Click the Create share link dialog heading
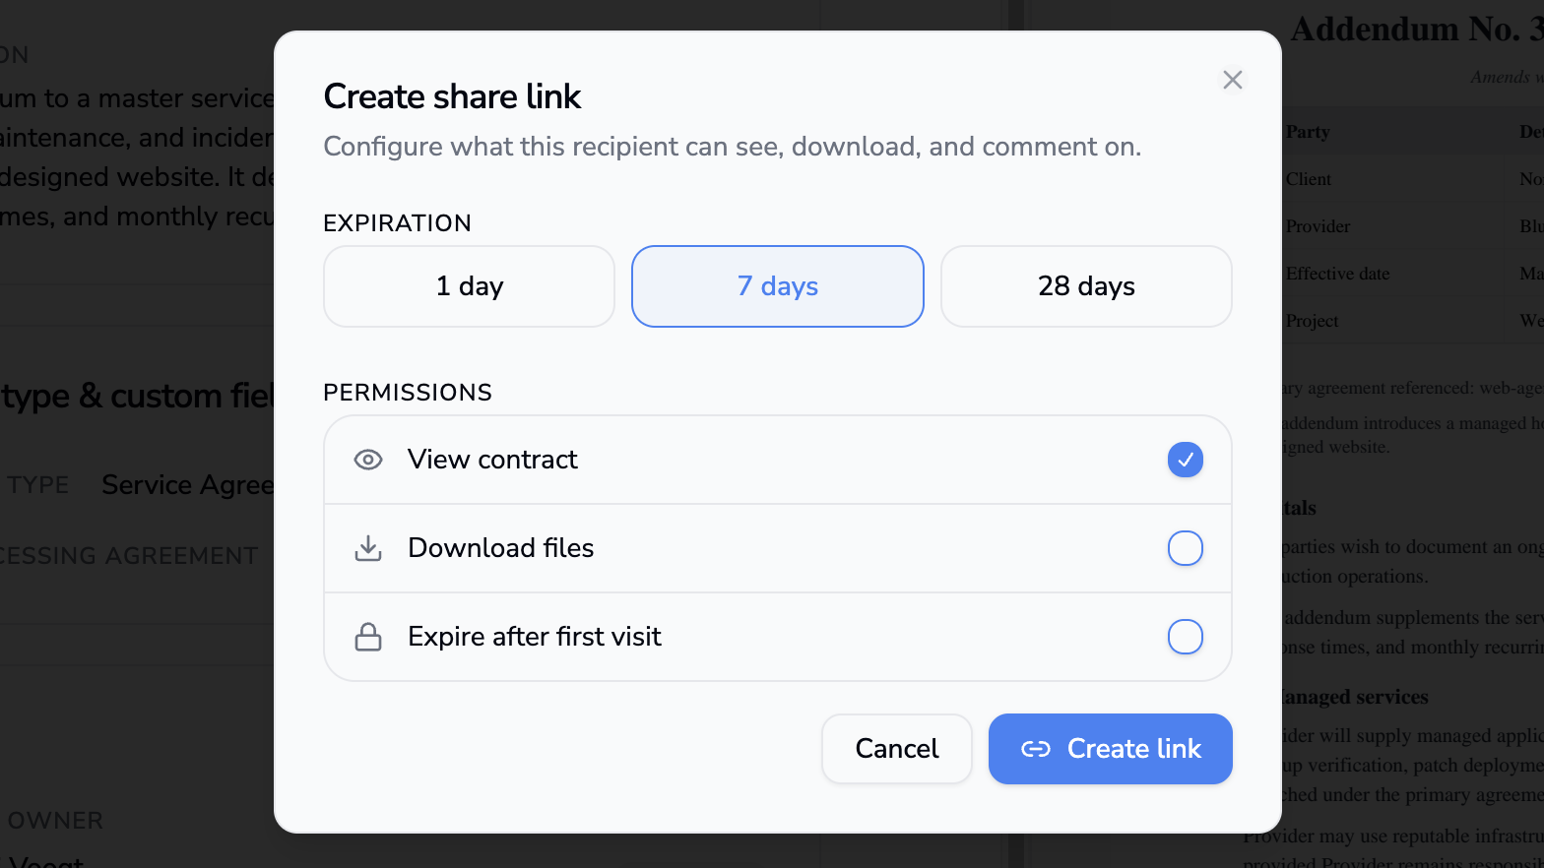Screen dimensions: 1544x868 tap(452, 96)
